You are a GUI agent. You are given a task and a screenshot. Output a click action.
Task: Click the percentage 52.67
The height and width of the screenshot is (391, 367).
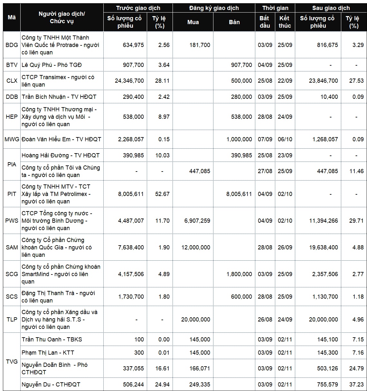(x=162, y=194)
